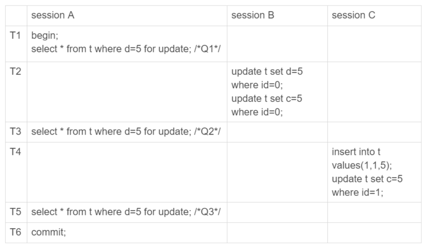Screen dimensions: 430x248
Task: Click the empty session C cell in T1 row
Action: tap(374, 44)
